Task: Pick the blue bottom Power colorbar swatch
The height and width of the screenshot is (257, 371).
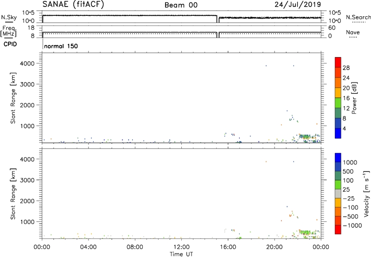Action: tap(338, 133)
